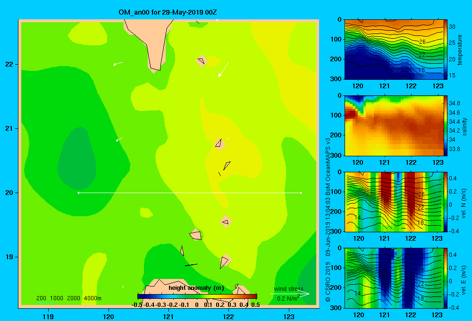
Task: Click the height anomaly color bar
Action: [x=197, y=296]
